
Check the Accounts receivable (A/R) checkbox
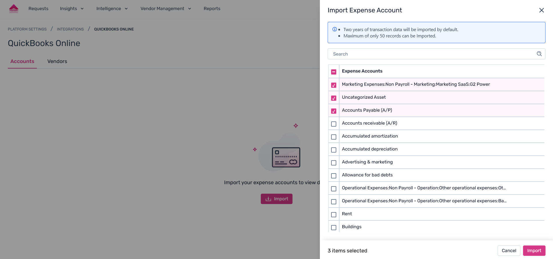pyautogui.click(x=334, y=124)
